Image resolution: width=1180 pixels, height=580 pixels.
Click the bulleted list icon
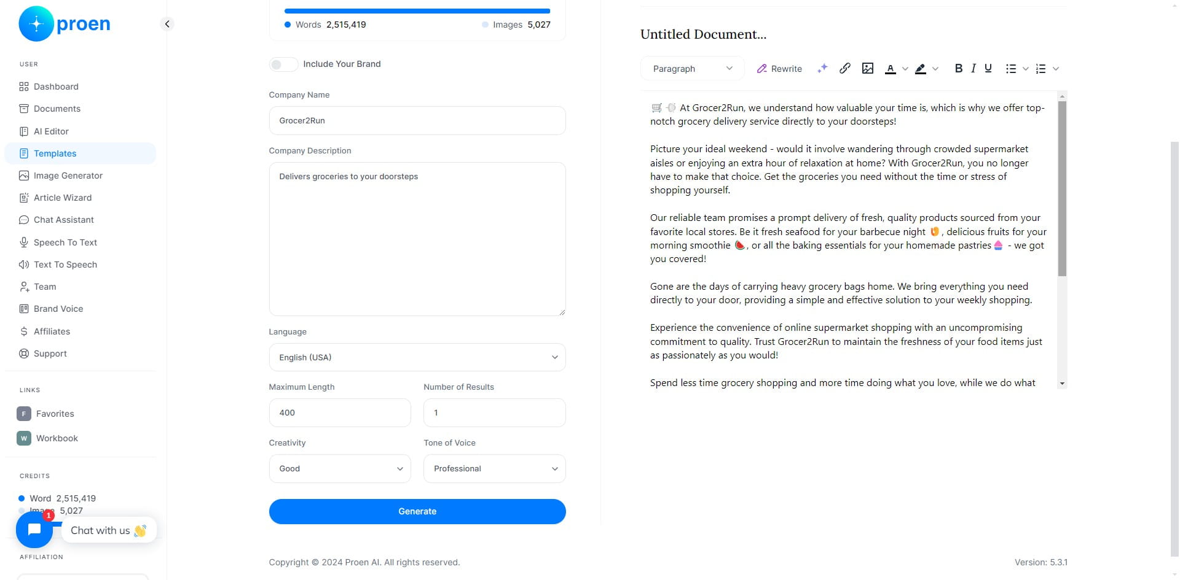click(1011, 69)
